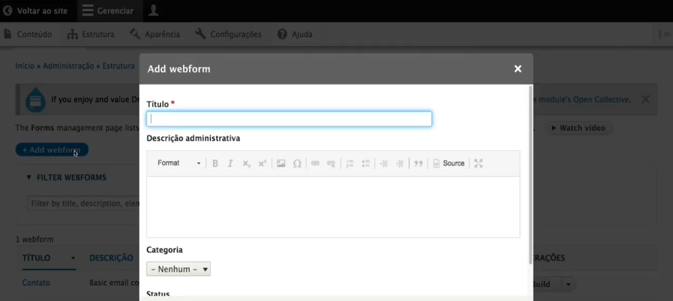
Task: Increase indent in the editor
Action: click(400, 163)
